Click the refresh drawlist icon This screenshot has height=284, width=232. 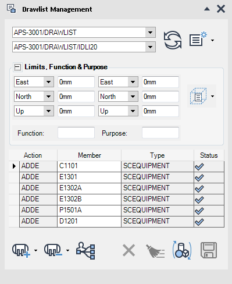coord(173,40)
